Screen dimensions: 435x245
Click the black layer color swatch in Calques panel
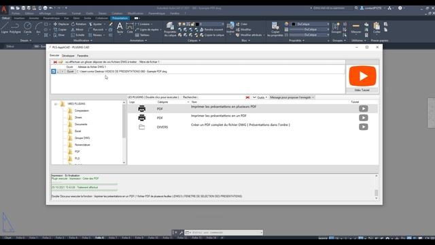(197, 24)
